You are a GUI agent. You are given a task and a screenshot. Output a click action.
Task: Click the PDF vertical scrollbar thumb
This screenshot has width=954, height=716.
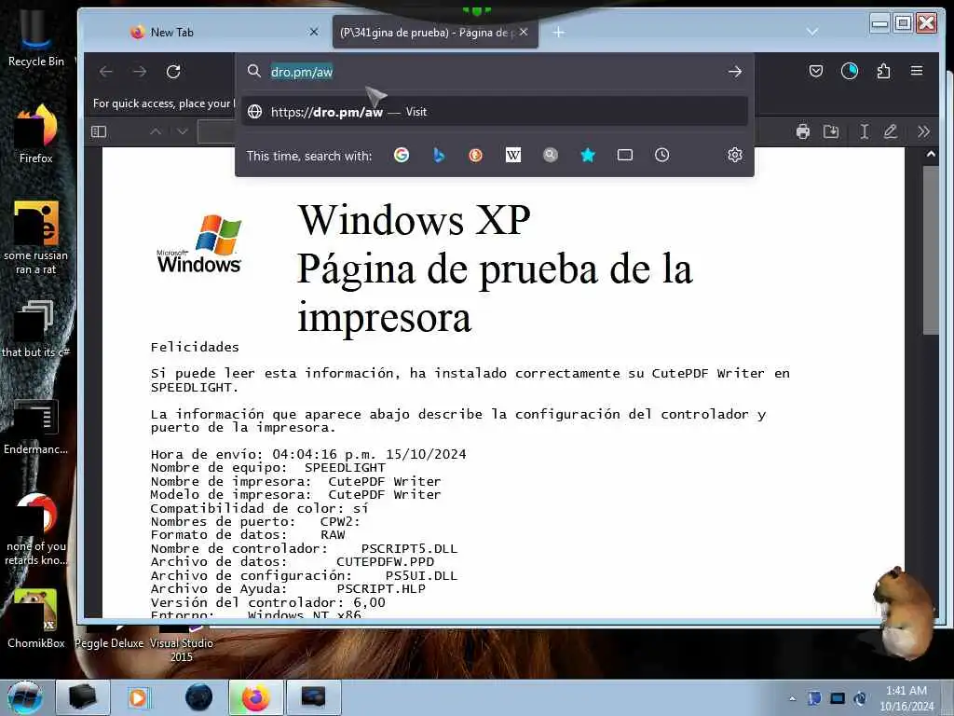931,250
